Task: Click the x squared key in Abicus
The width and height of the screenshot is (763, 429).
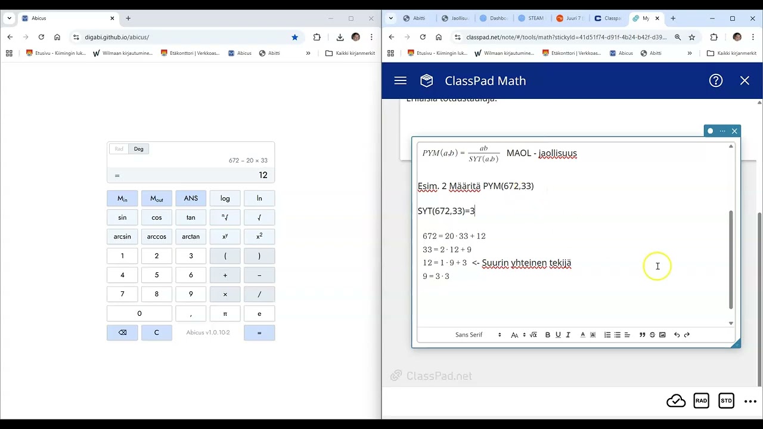Action: [x=259, y=237]
